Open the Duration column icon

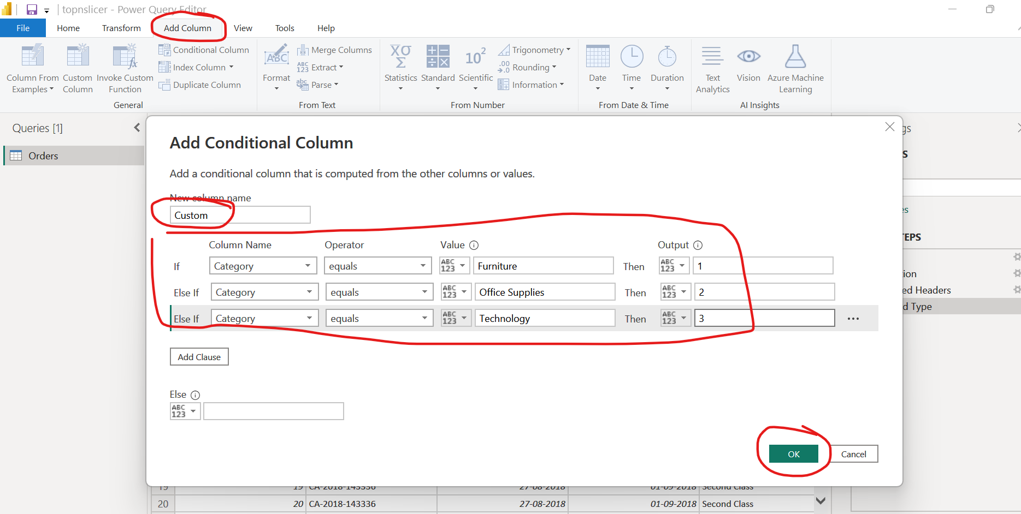click(x=667, y=56)
